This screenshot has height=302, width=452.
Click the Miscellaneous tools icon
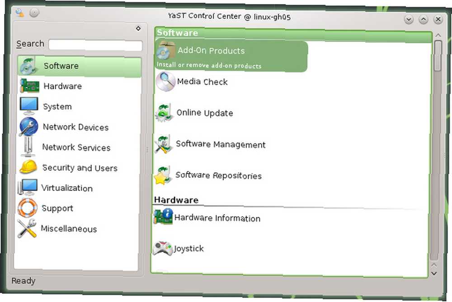(27, 228)
